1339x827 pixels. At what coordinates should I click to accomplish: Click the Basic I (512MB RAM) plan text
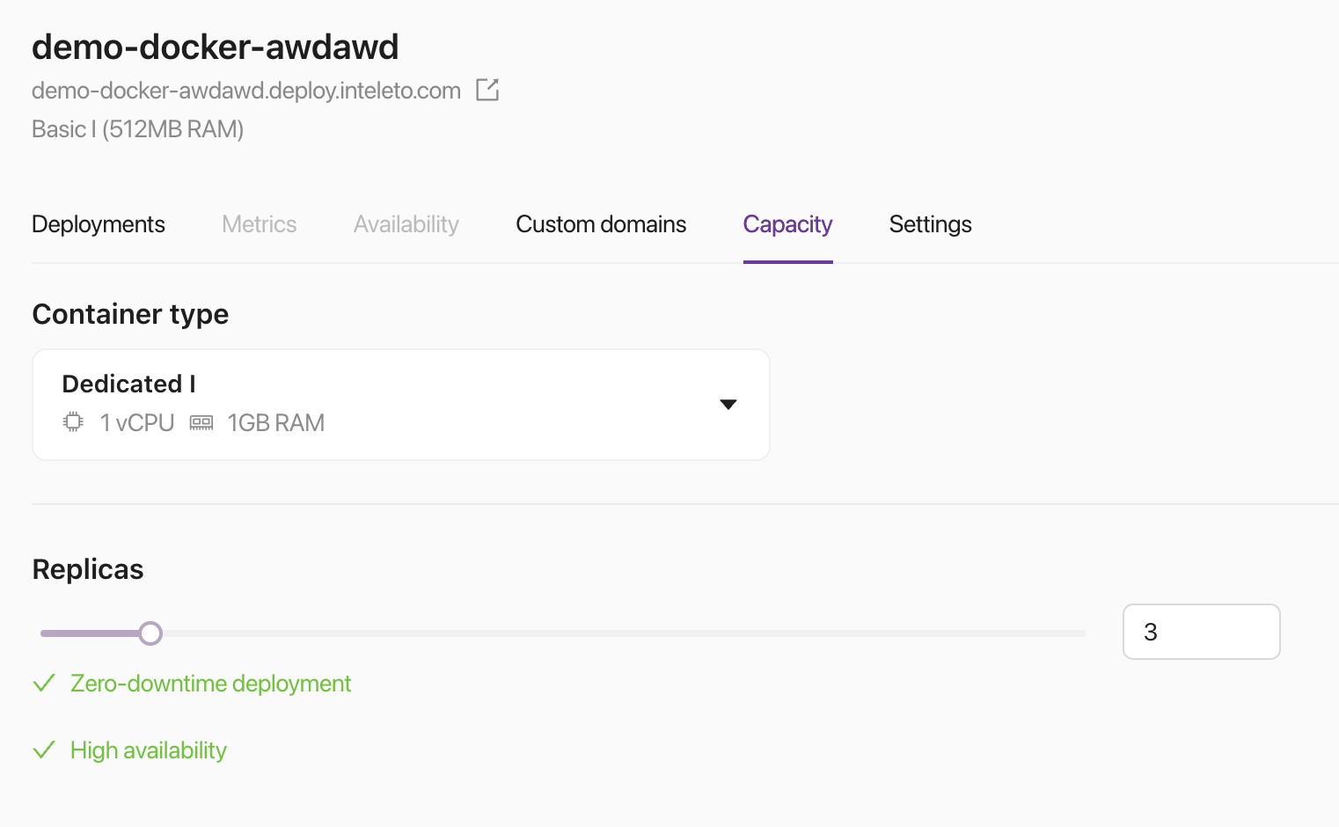(x=137, y=129)
